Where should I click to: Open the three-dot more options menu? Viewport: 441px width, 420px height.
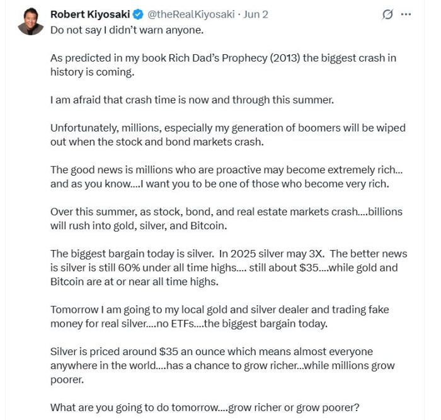click(x=406, y=14)
